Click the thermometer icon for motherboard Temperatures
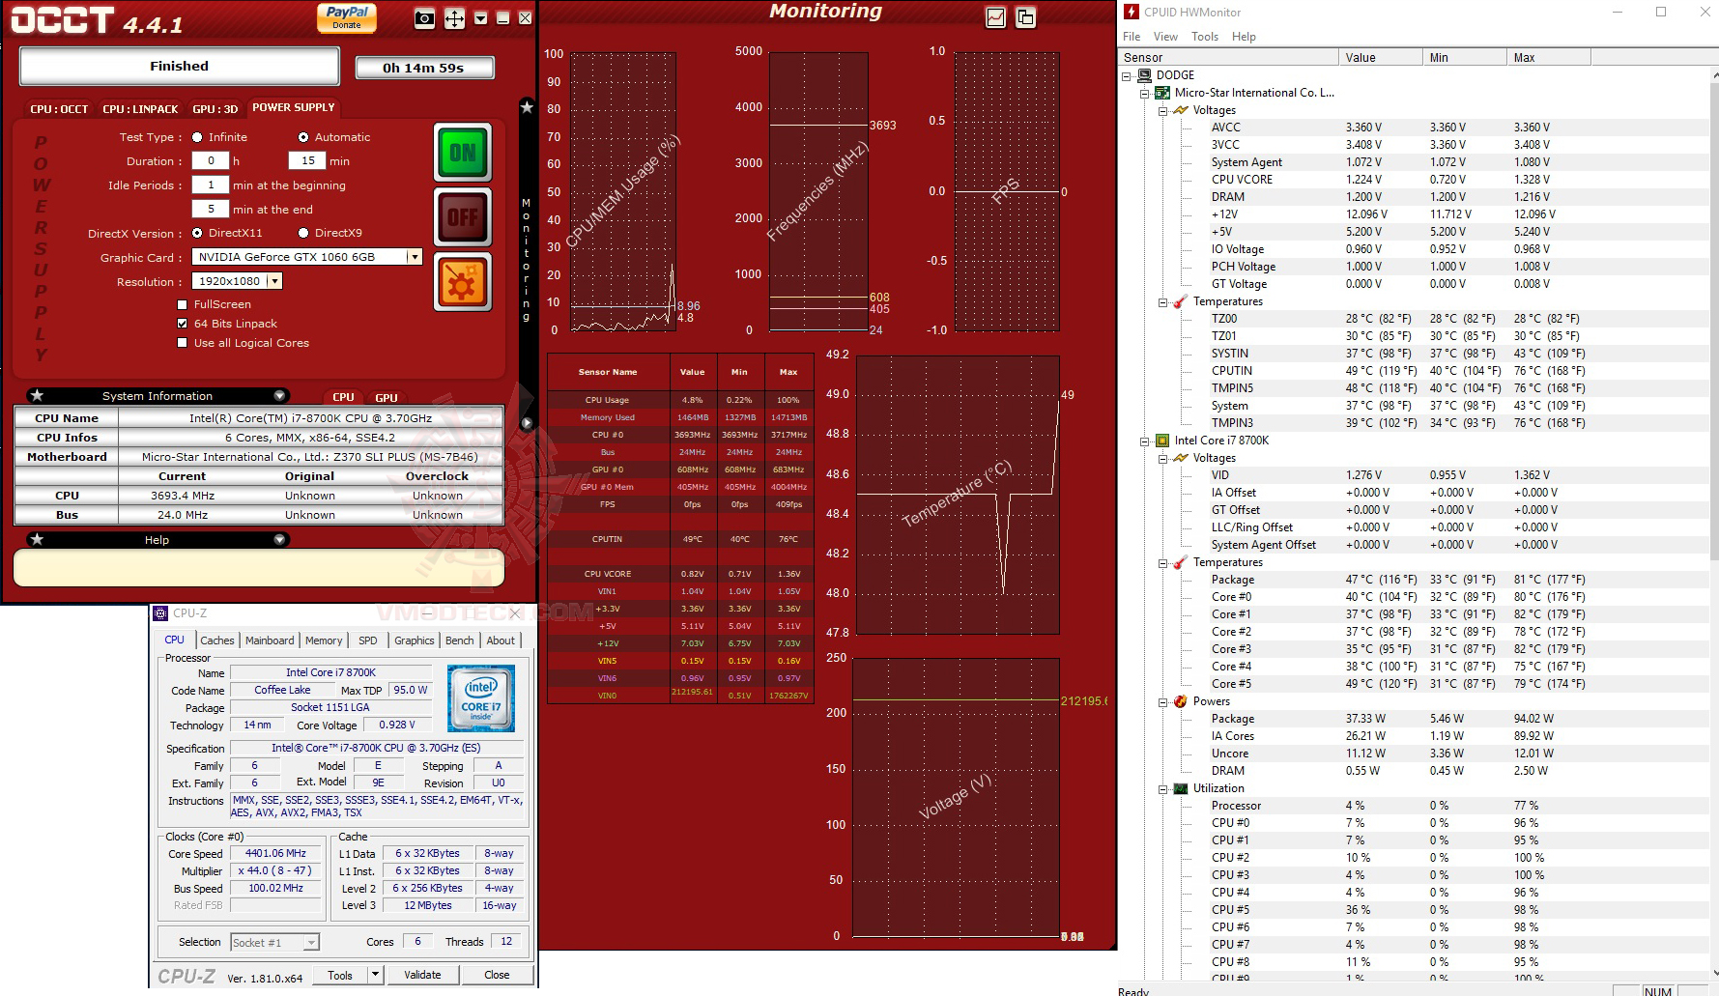 [1181, 301]
